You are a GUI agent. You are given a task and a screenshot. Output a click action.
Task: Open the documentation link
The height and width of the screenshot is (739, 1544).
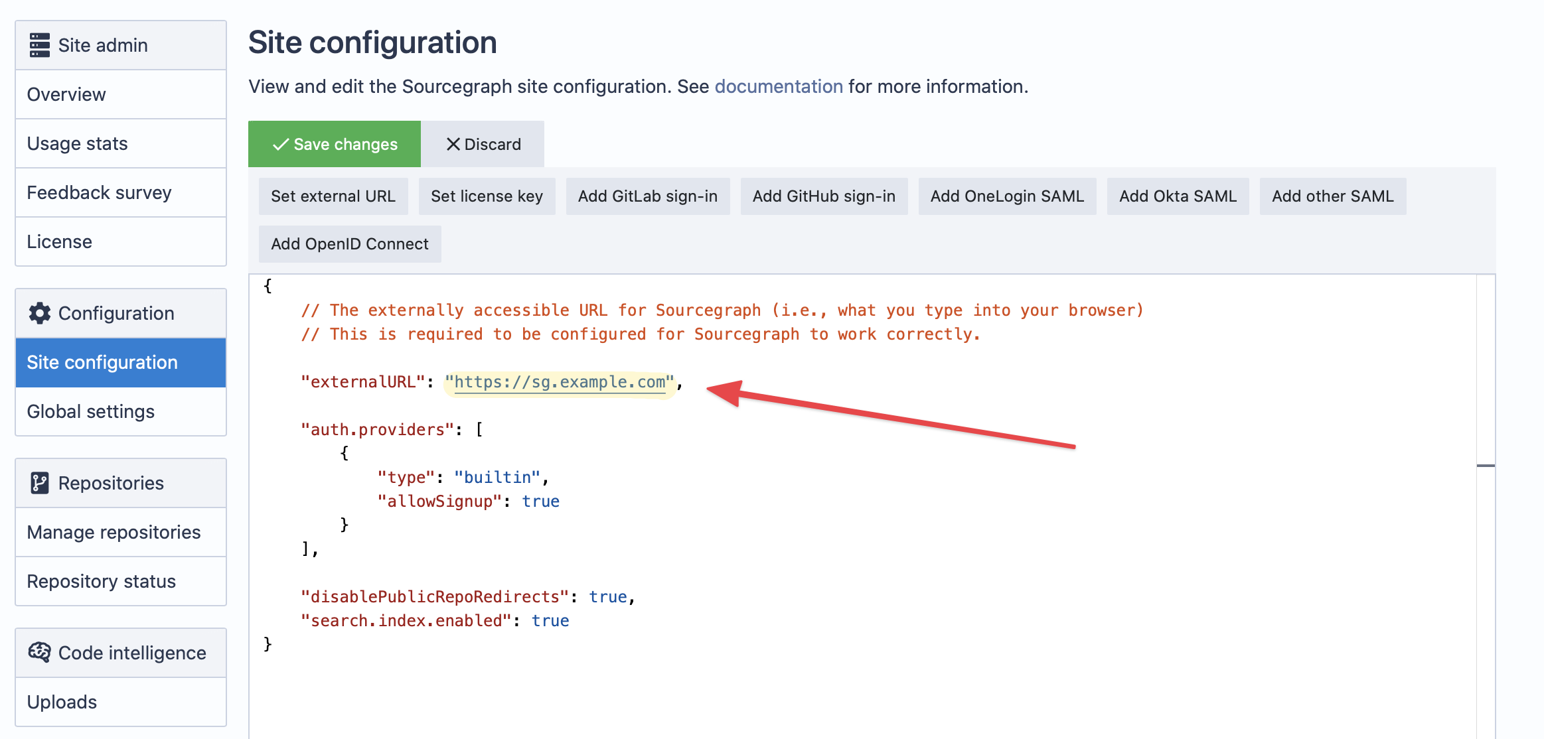coord(779,86)
